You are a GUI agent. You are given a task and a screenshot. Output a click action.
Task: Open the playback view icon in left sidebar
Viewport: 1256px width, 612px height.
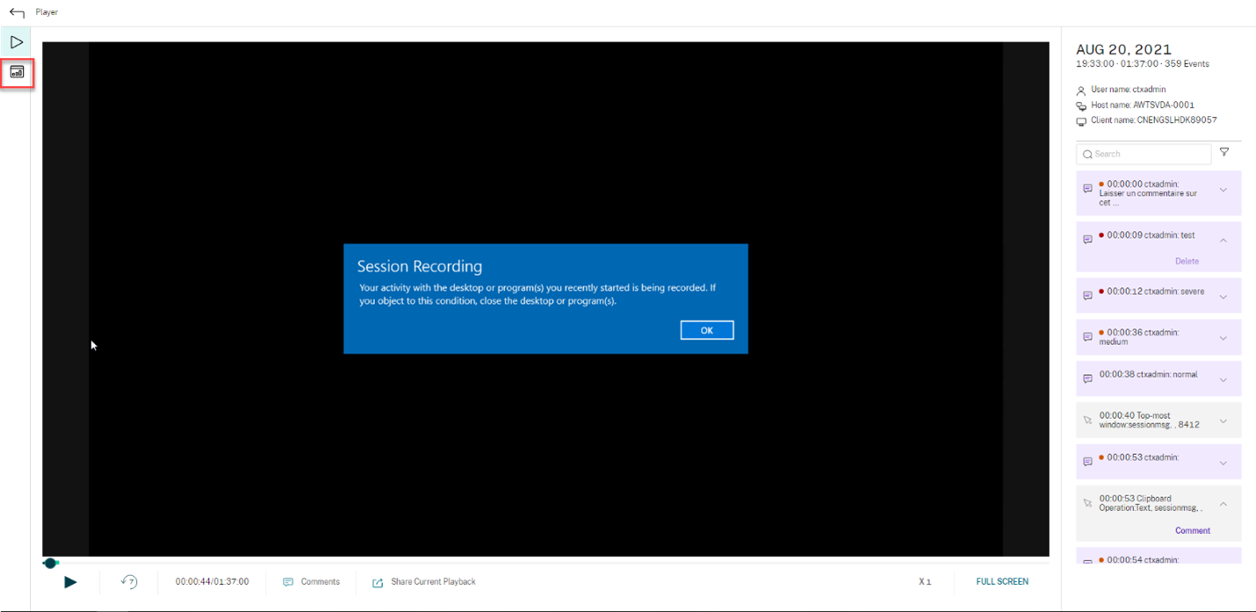[16, 42]
